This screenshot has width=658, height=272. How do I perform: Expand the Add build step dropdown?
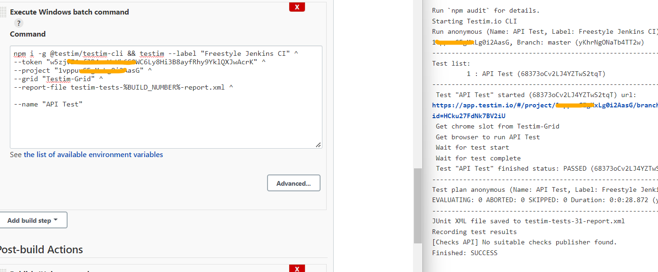(33, 220)
